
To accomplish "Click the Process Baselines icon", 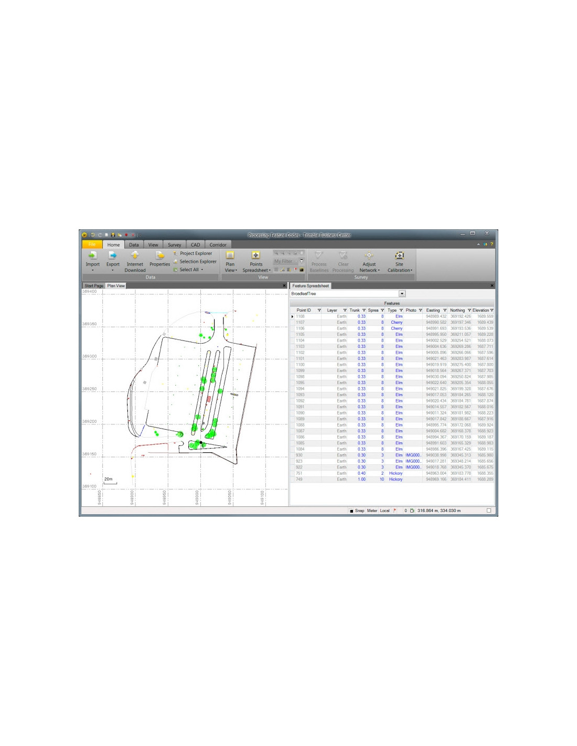I will (318, 255).
